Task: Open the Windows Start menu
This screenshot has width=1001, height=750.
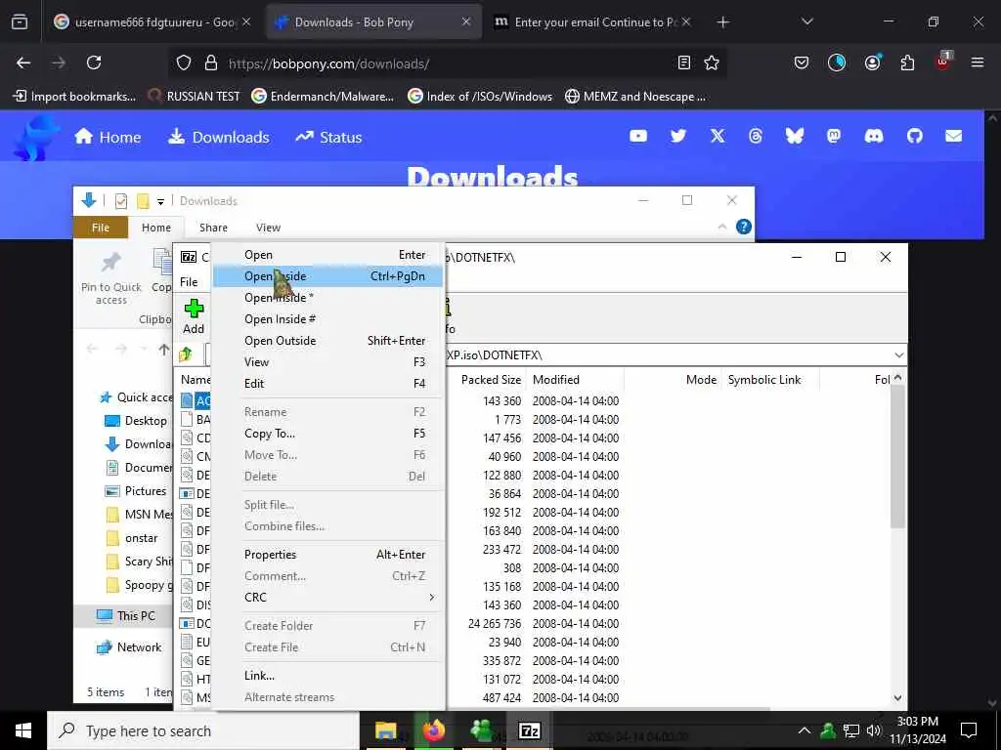Action: [23, 730]
